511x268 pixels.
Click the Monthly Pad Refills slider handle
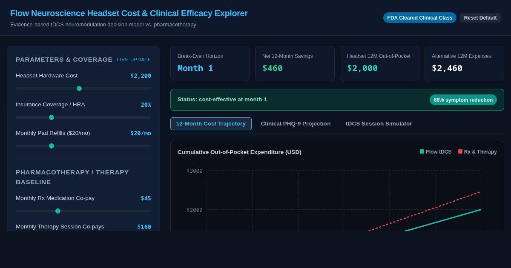pyautogui.click(x=52, y=146)
